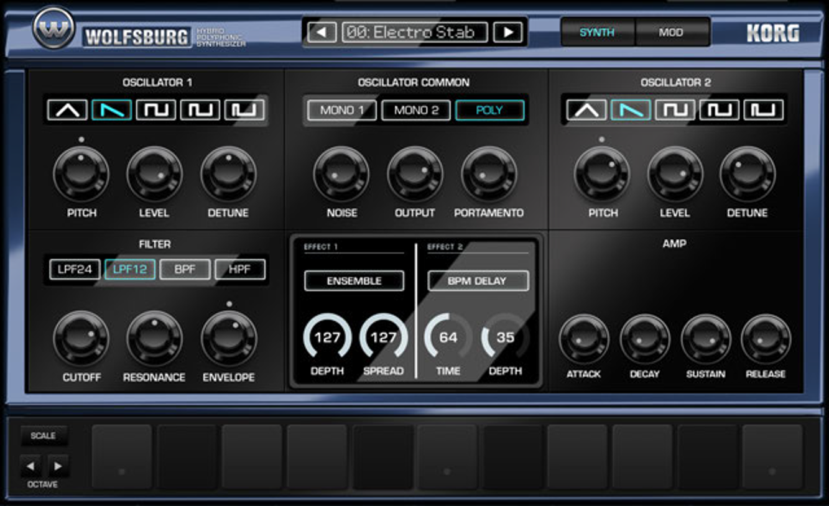Select sawtooth waveform in Oscillator 2
The image size is (829, 506).
coord(631,110)
